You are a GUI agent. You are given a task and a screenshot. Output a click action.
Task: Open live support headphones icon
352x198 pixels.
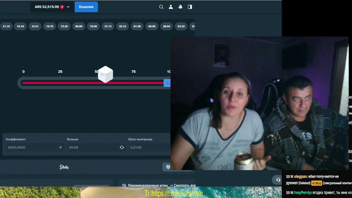click(x=278, y=180)
